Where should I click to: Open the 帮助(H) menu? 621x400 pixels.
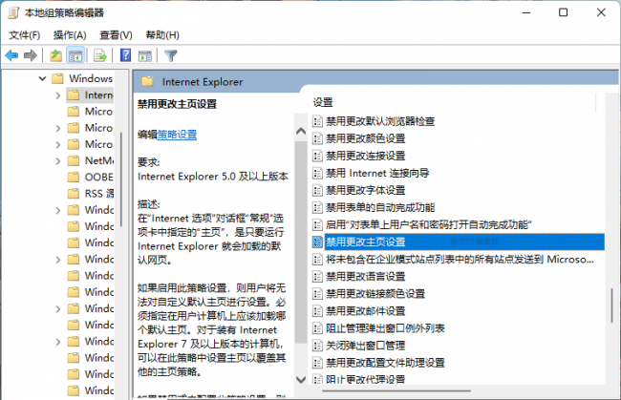pos(162,35)
